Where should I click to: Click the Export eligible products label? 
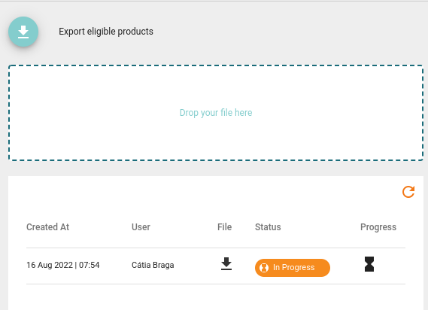[106, 32]
